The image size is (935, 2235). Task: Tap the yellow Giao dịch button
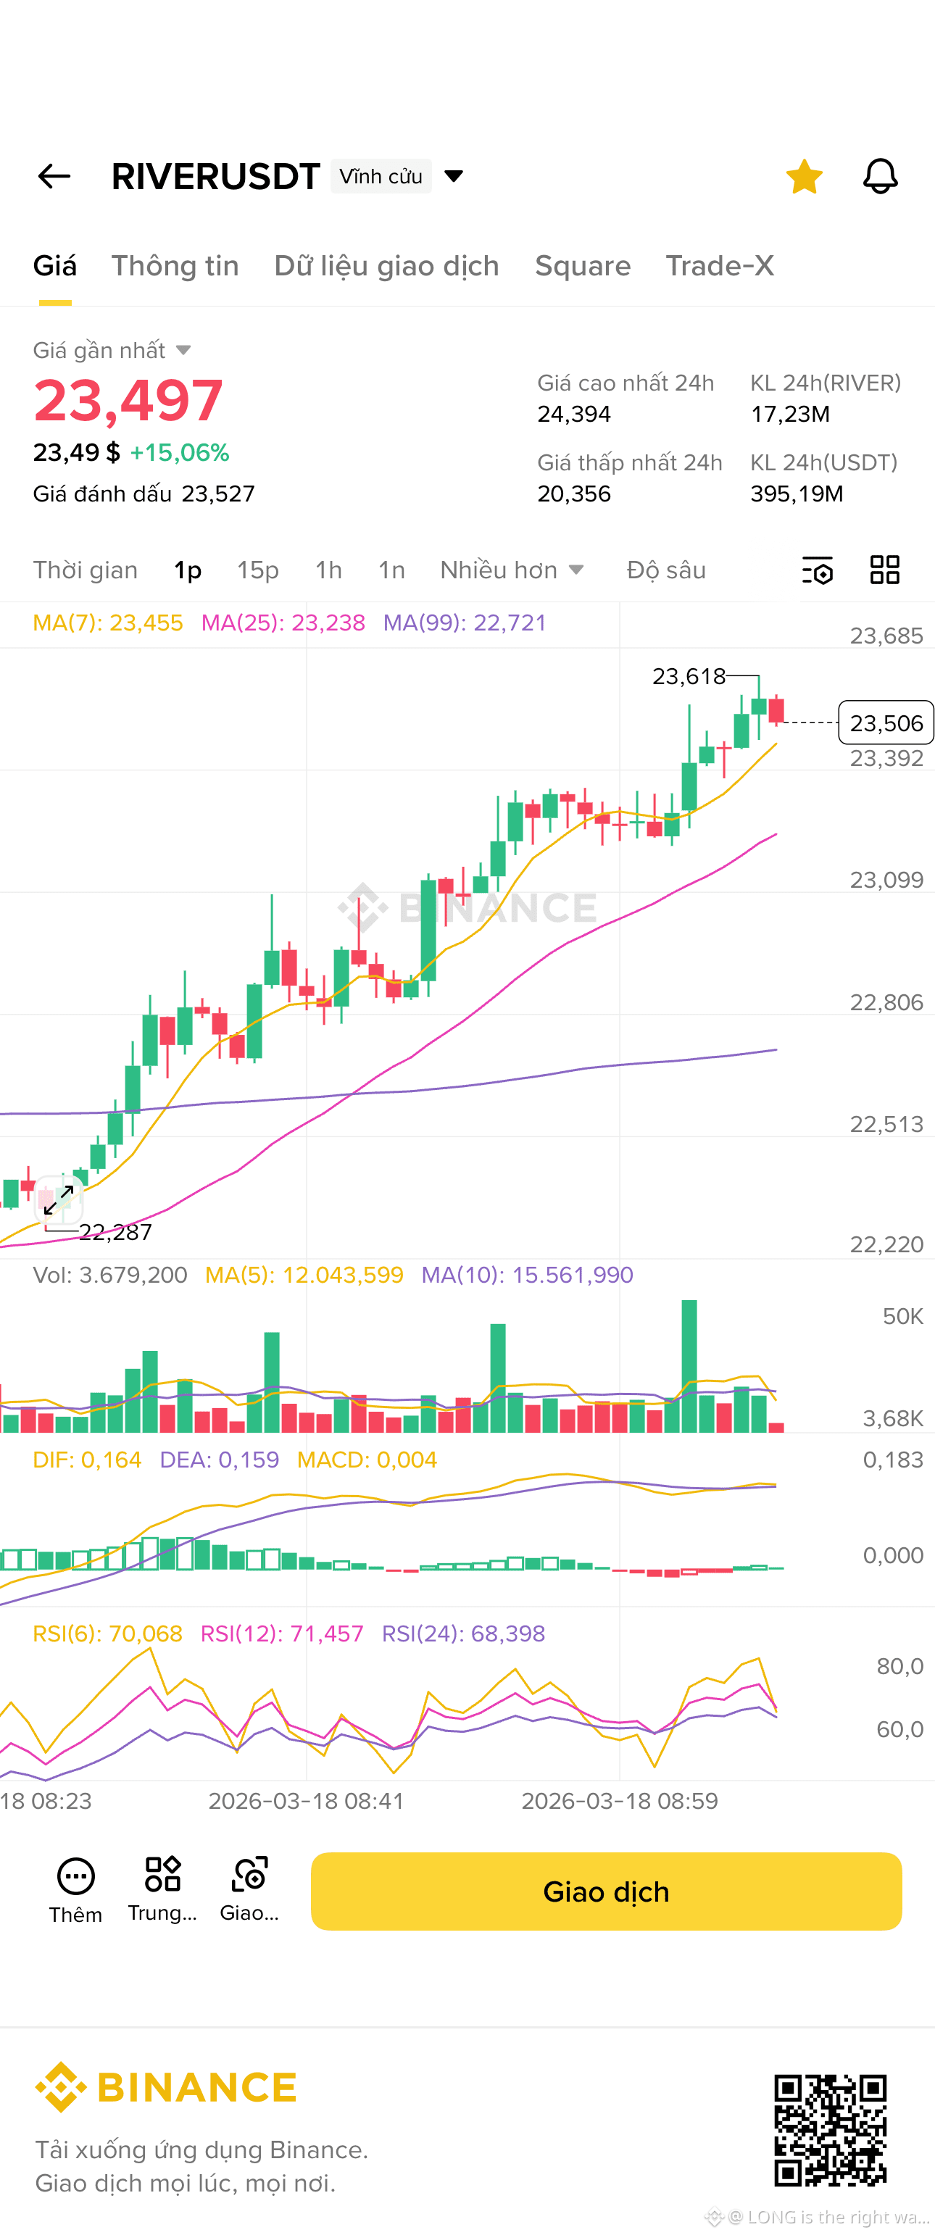tap(606, 1891)
